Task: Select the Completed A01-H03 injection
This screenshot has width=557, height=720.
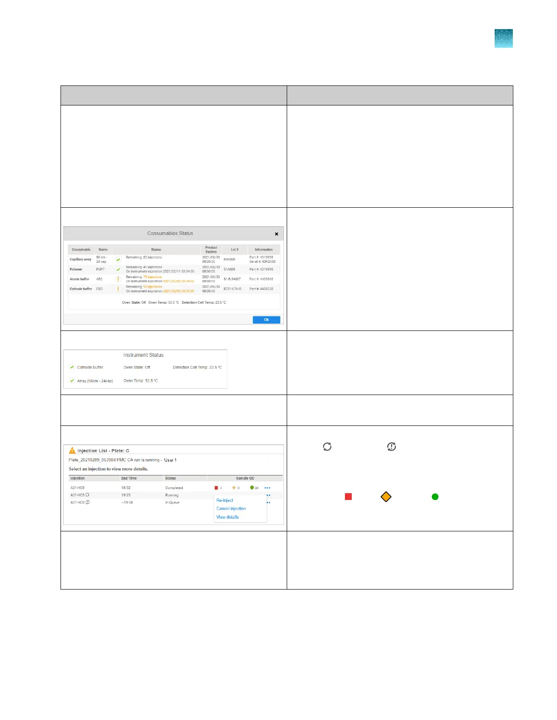Action: pyautogui.click(x=77, y=488)
